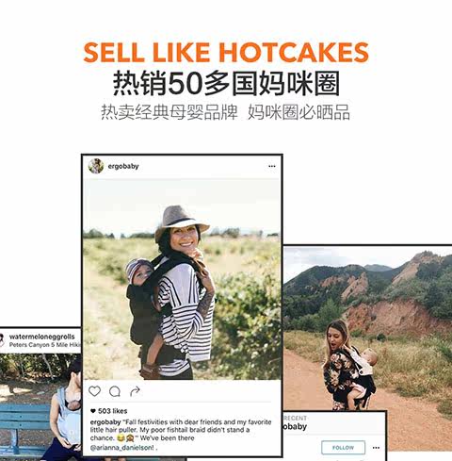The height and width of the screenshot is (461, 452).
Task: Open Peters Canyon location tag
Action: click(x=44, y=345)
